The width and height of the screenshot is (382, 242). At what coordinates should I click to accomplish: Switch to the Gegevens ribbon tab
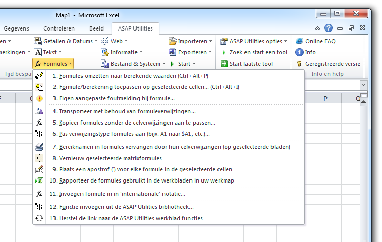click(16, 28)
